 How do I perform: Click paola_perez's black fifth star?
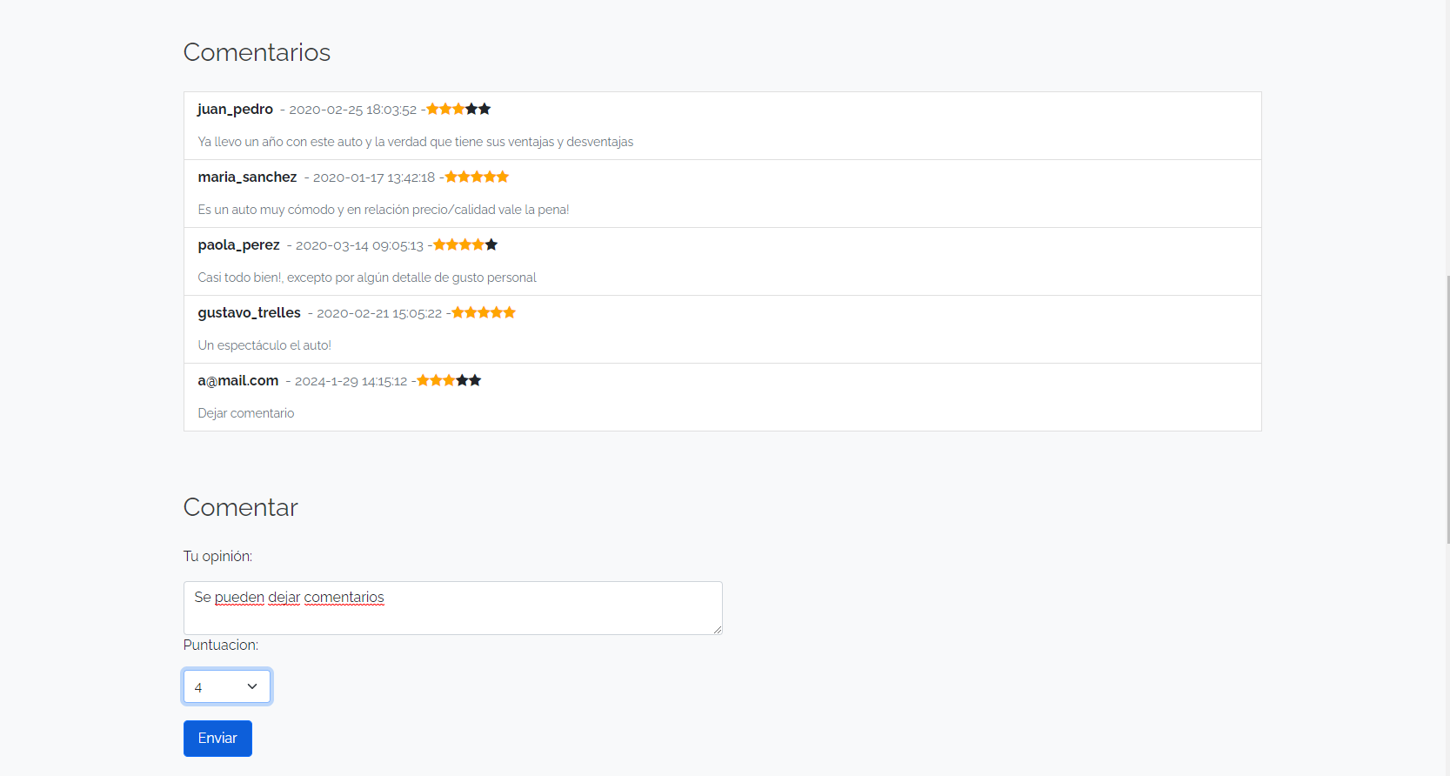491,244
